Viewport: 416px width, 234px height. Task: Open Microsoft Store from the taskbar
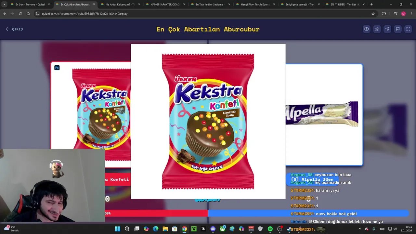click(175, 229)
